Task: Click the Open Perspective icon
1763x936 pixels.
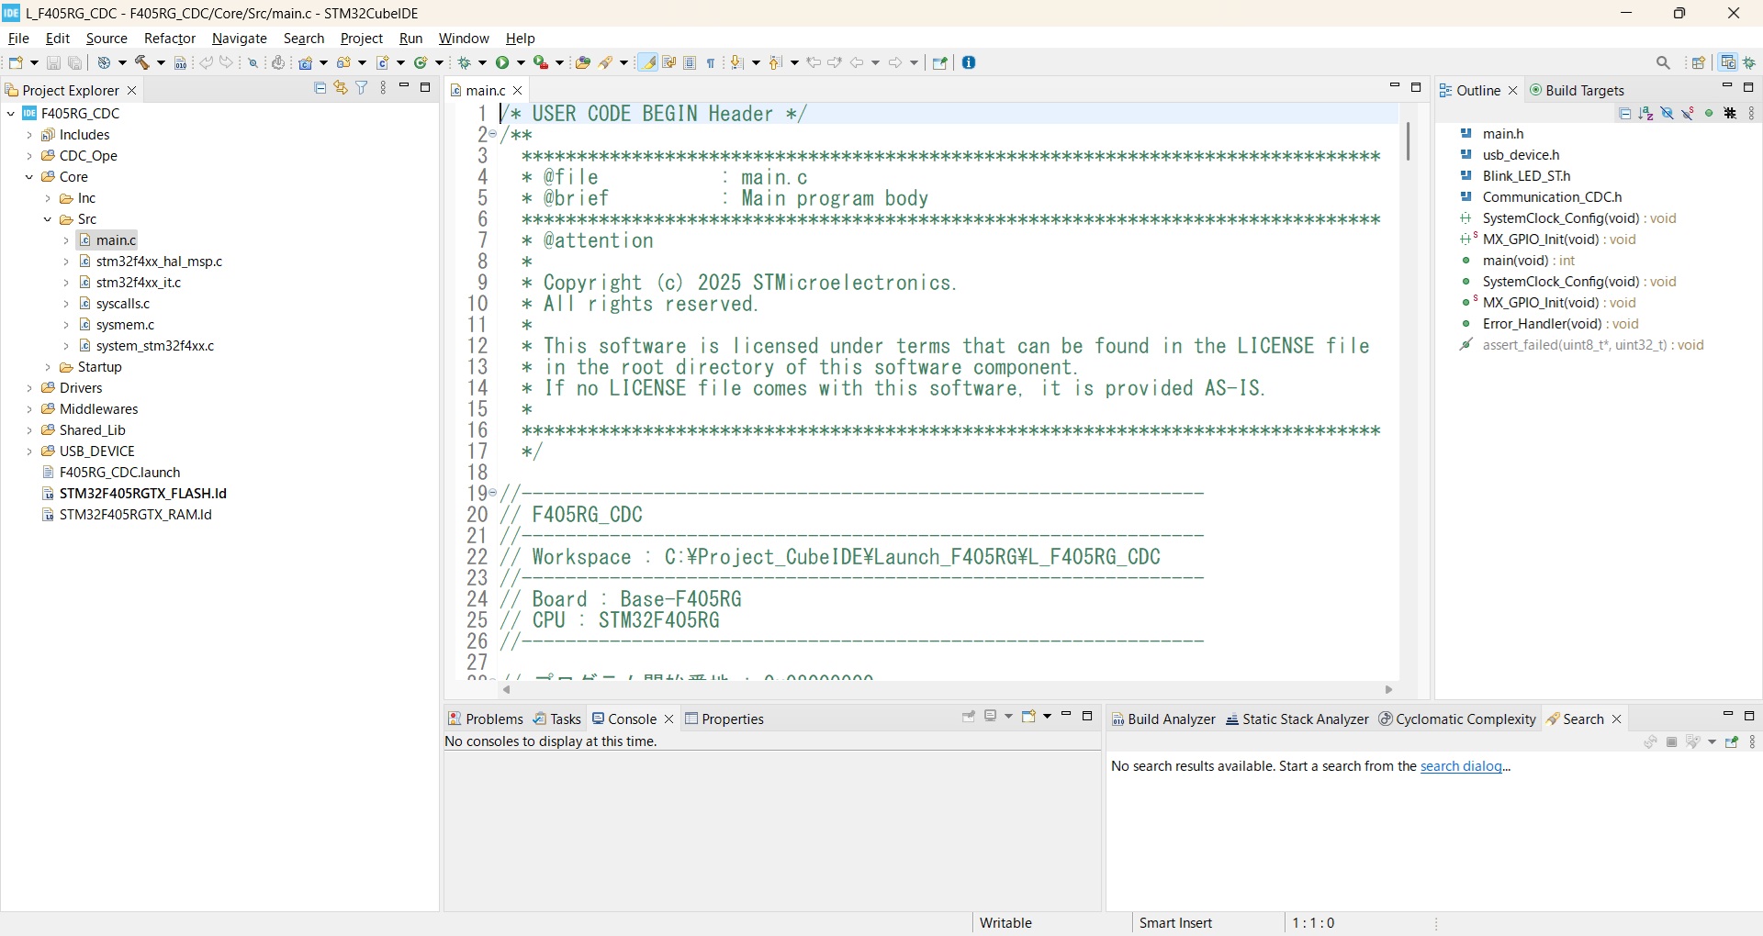Action: (1699, 62)
